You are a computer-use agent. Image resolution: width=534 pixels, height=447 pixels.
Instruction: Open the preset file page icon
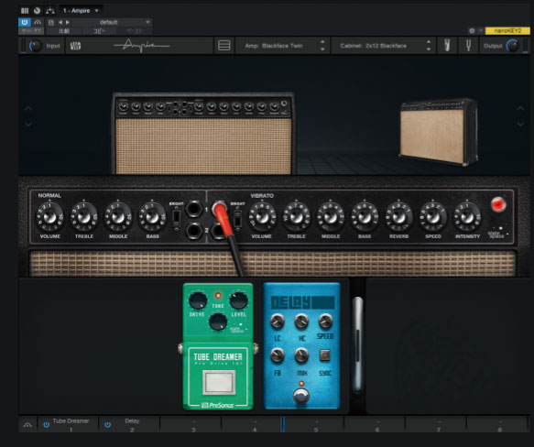[51, 23]
